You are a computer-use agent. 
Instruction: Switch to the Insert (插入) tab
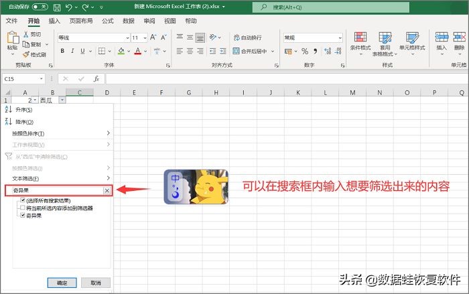(54, 21)
